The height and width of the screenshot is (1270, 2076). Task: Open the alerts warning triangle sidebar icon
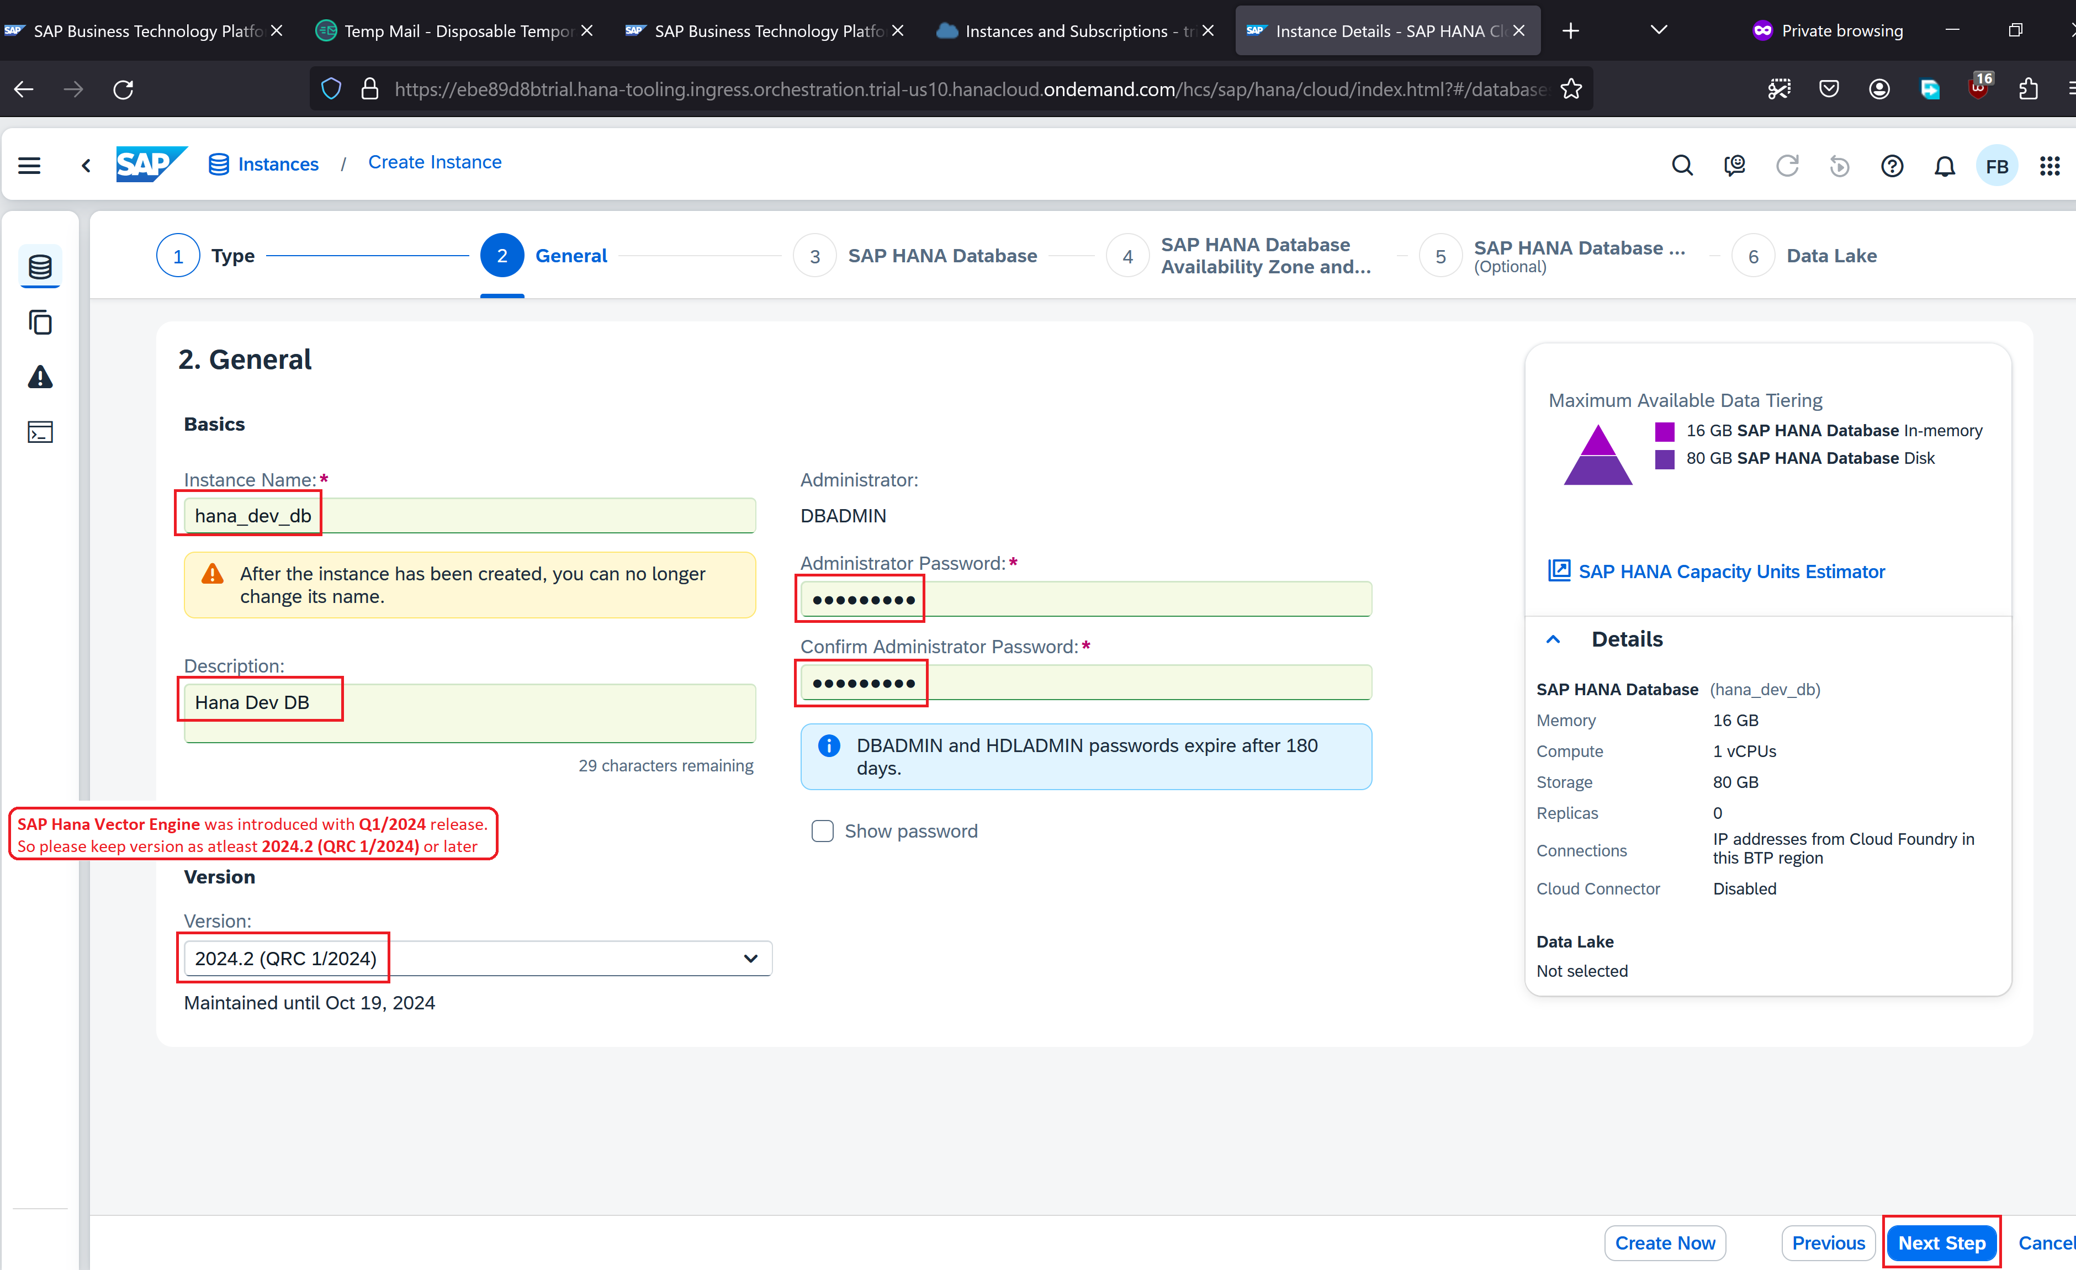[x=40, y=377]
